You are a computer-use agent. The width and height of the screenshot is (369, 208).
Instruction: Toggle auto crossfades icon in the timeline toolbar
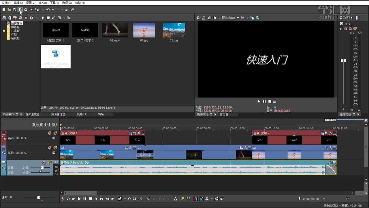201,199
